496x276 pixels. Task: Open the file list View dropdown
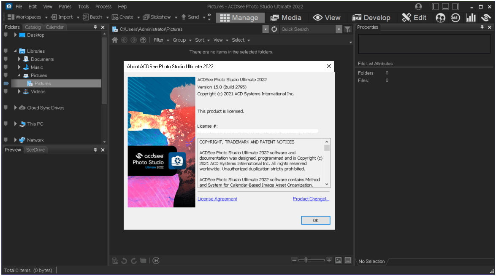[x=220, y=40]
